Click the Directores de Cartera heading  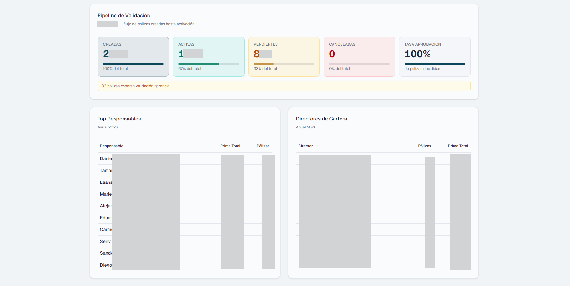click(321, 119)
